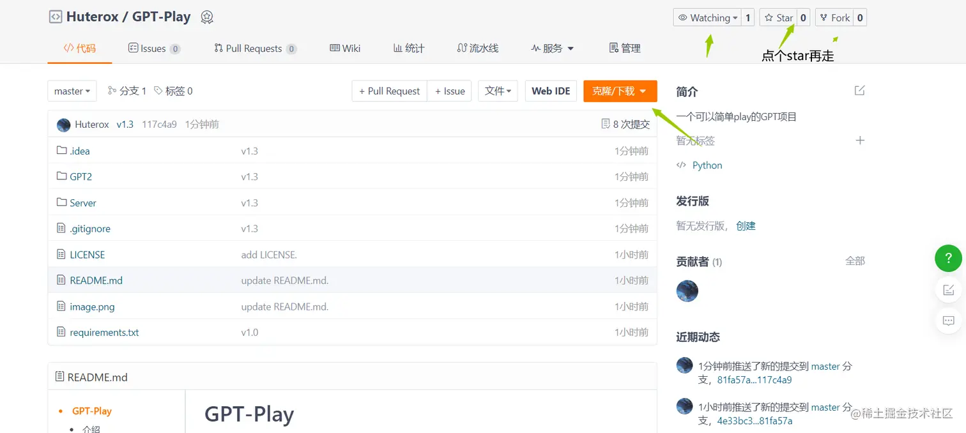Open the GPT2 folder

[x=81, y=176]
